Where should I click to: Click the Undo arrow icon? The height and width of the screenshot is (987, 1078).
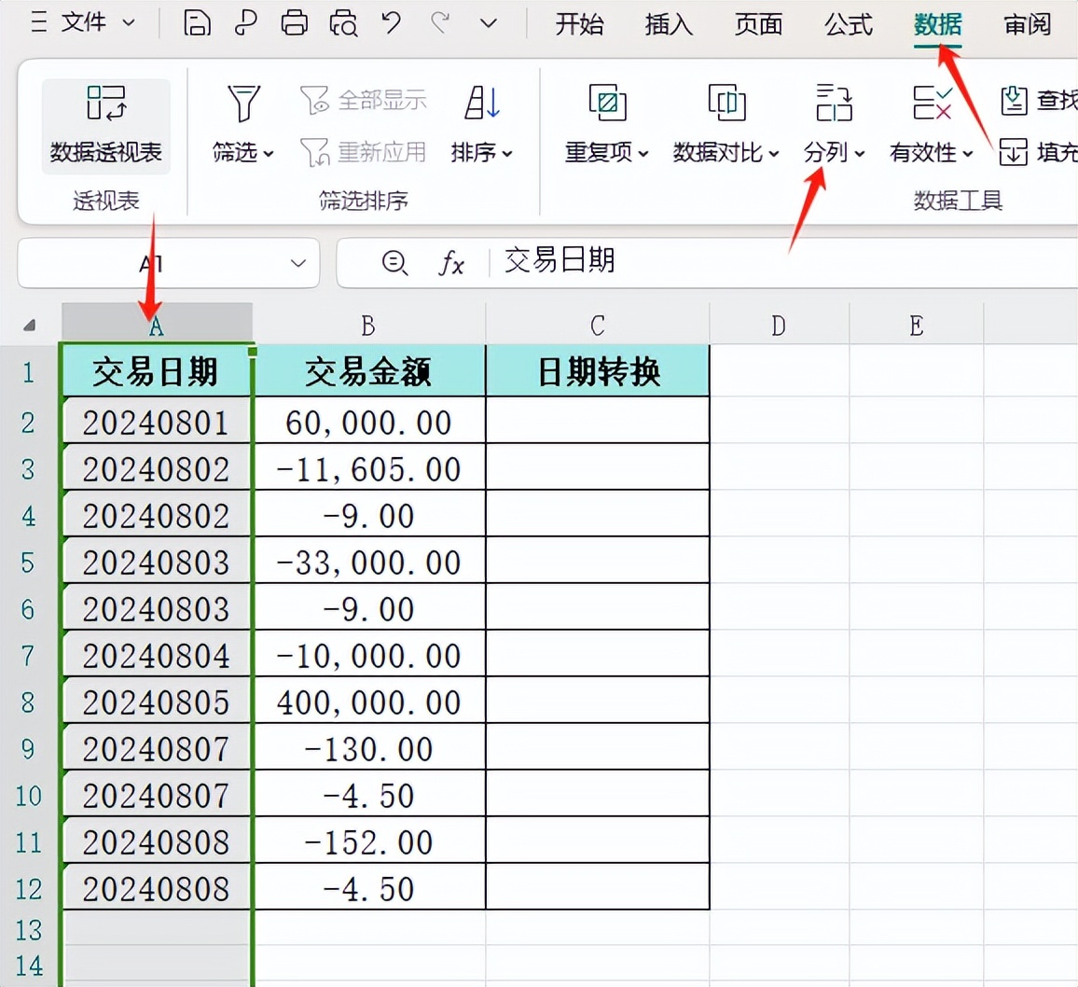392,22
